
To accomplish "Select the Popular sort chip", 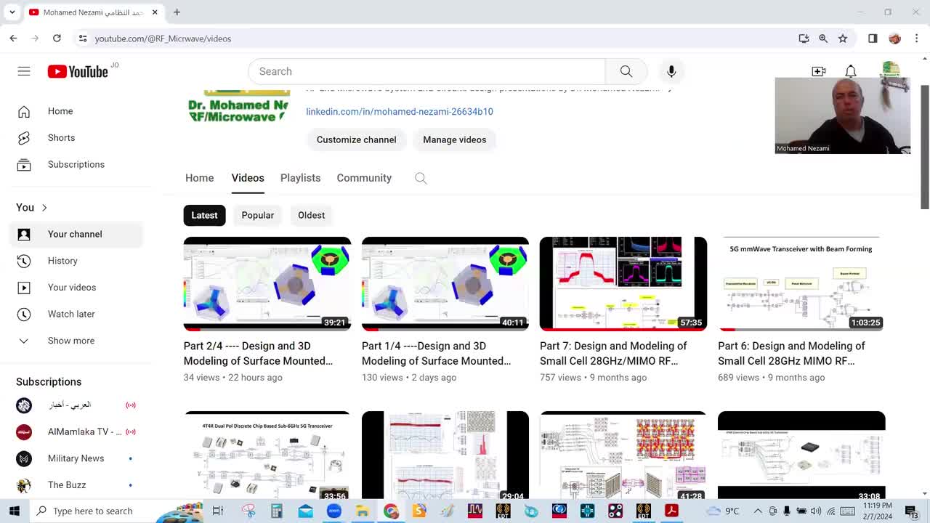I will 258,215.
